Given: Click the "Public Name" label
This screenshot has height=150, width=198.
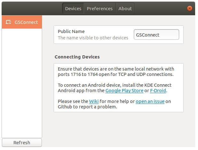Looking at the screenshot, I should click(x=71, y=31).
